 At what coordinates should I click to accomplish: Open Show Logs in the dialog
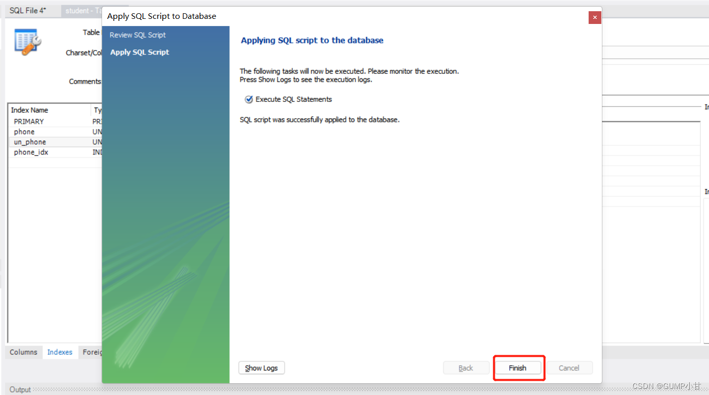point(261,368)
